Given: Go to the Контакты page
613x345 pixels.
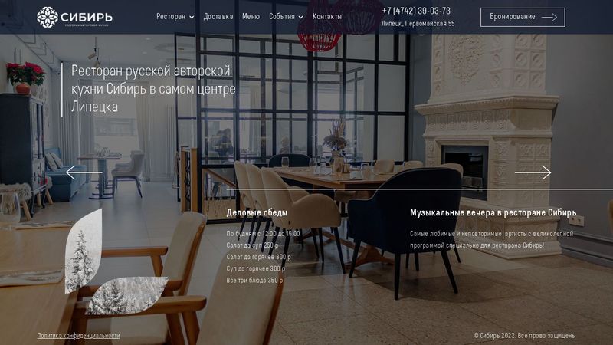Looking at the screenshot, I should [x=327, y=16].
